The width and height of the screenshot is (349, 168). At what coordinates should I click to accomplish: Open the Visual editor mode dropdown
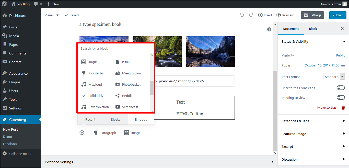[52, 15]
